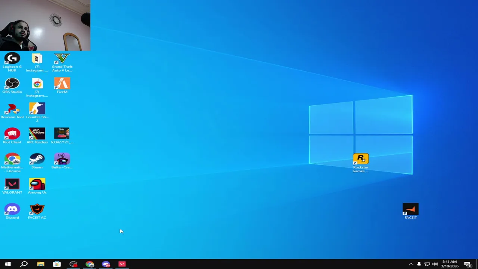Switch to Valorant in the taskbar
Image resolution: width=478 pixels, height=269 pixels.
122,264
